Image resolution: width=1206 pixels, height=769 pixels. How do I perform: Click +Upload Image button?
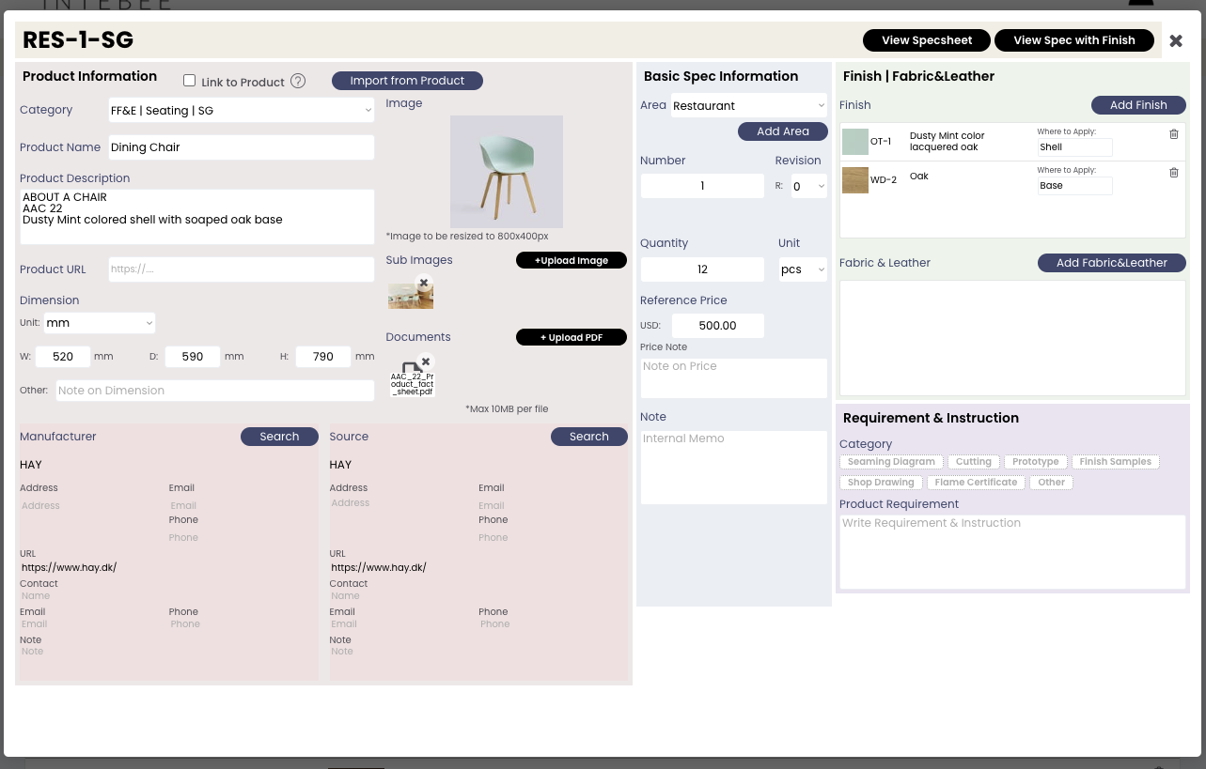(572, 261)
